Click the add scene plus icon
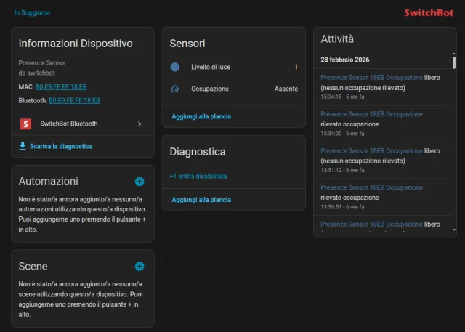Viewport: 465px width, 332px height. [x=139, y=267]
